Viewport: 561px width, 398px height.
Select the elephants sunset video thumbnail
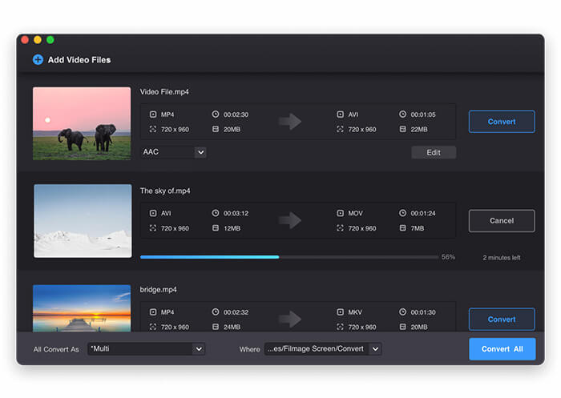[82, 123]
